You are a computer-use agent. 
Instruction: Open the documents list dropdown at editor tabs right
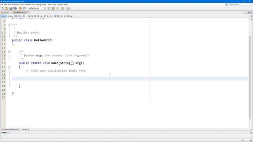pos(249,12)
